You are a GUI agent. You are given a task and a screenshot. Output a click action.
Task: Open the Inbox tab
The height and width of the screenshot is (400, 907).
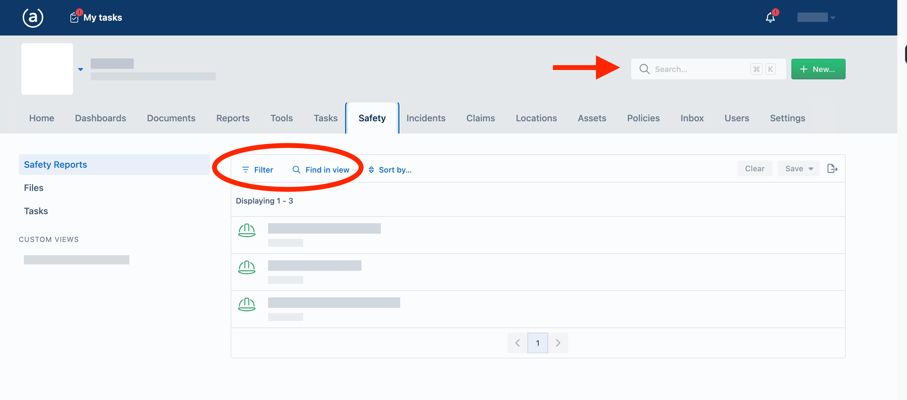(x=692, y=118)
